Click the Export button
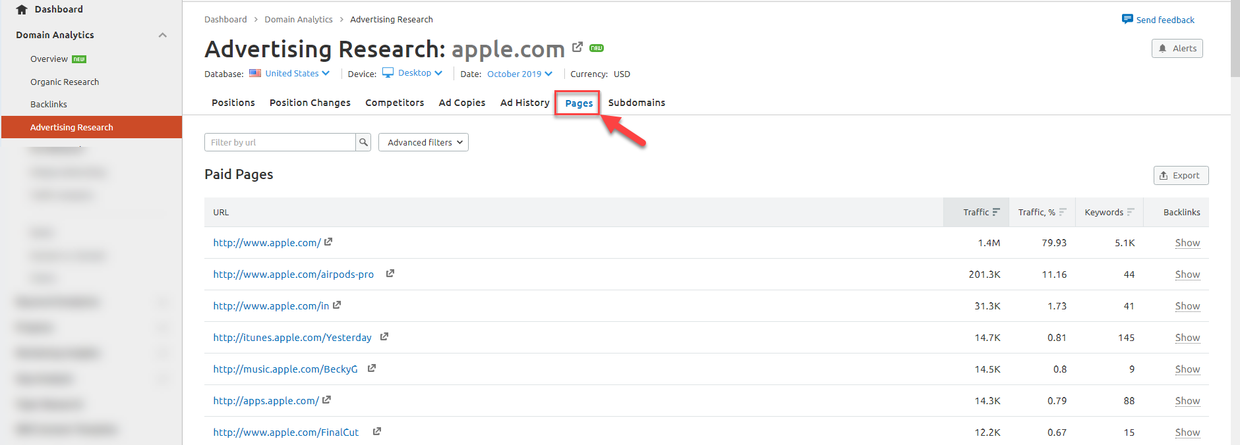This screenshot has width=1240, height=445. point(1180,176)
